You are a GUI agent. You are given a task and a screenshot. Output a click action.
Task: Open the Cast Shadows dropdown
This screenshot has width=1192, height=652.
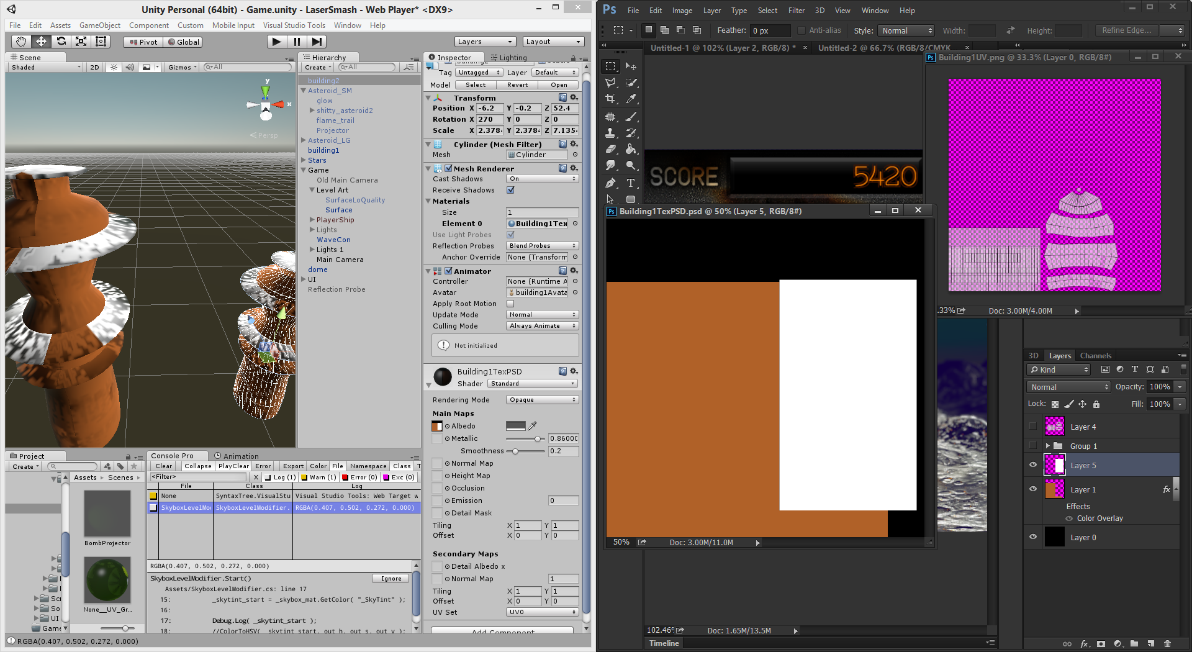541,179
